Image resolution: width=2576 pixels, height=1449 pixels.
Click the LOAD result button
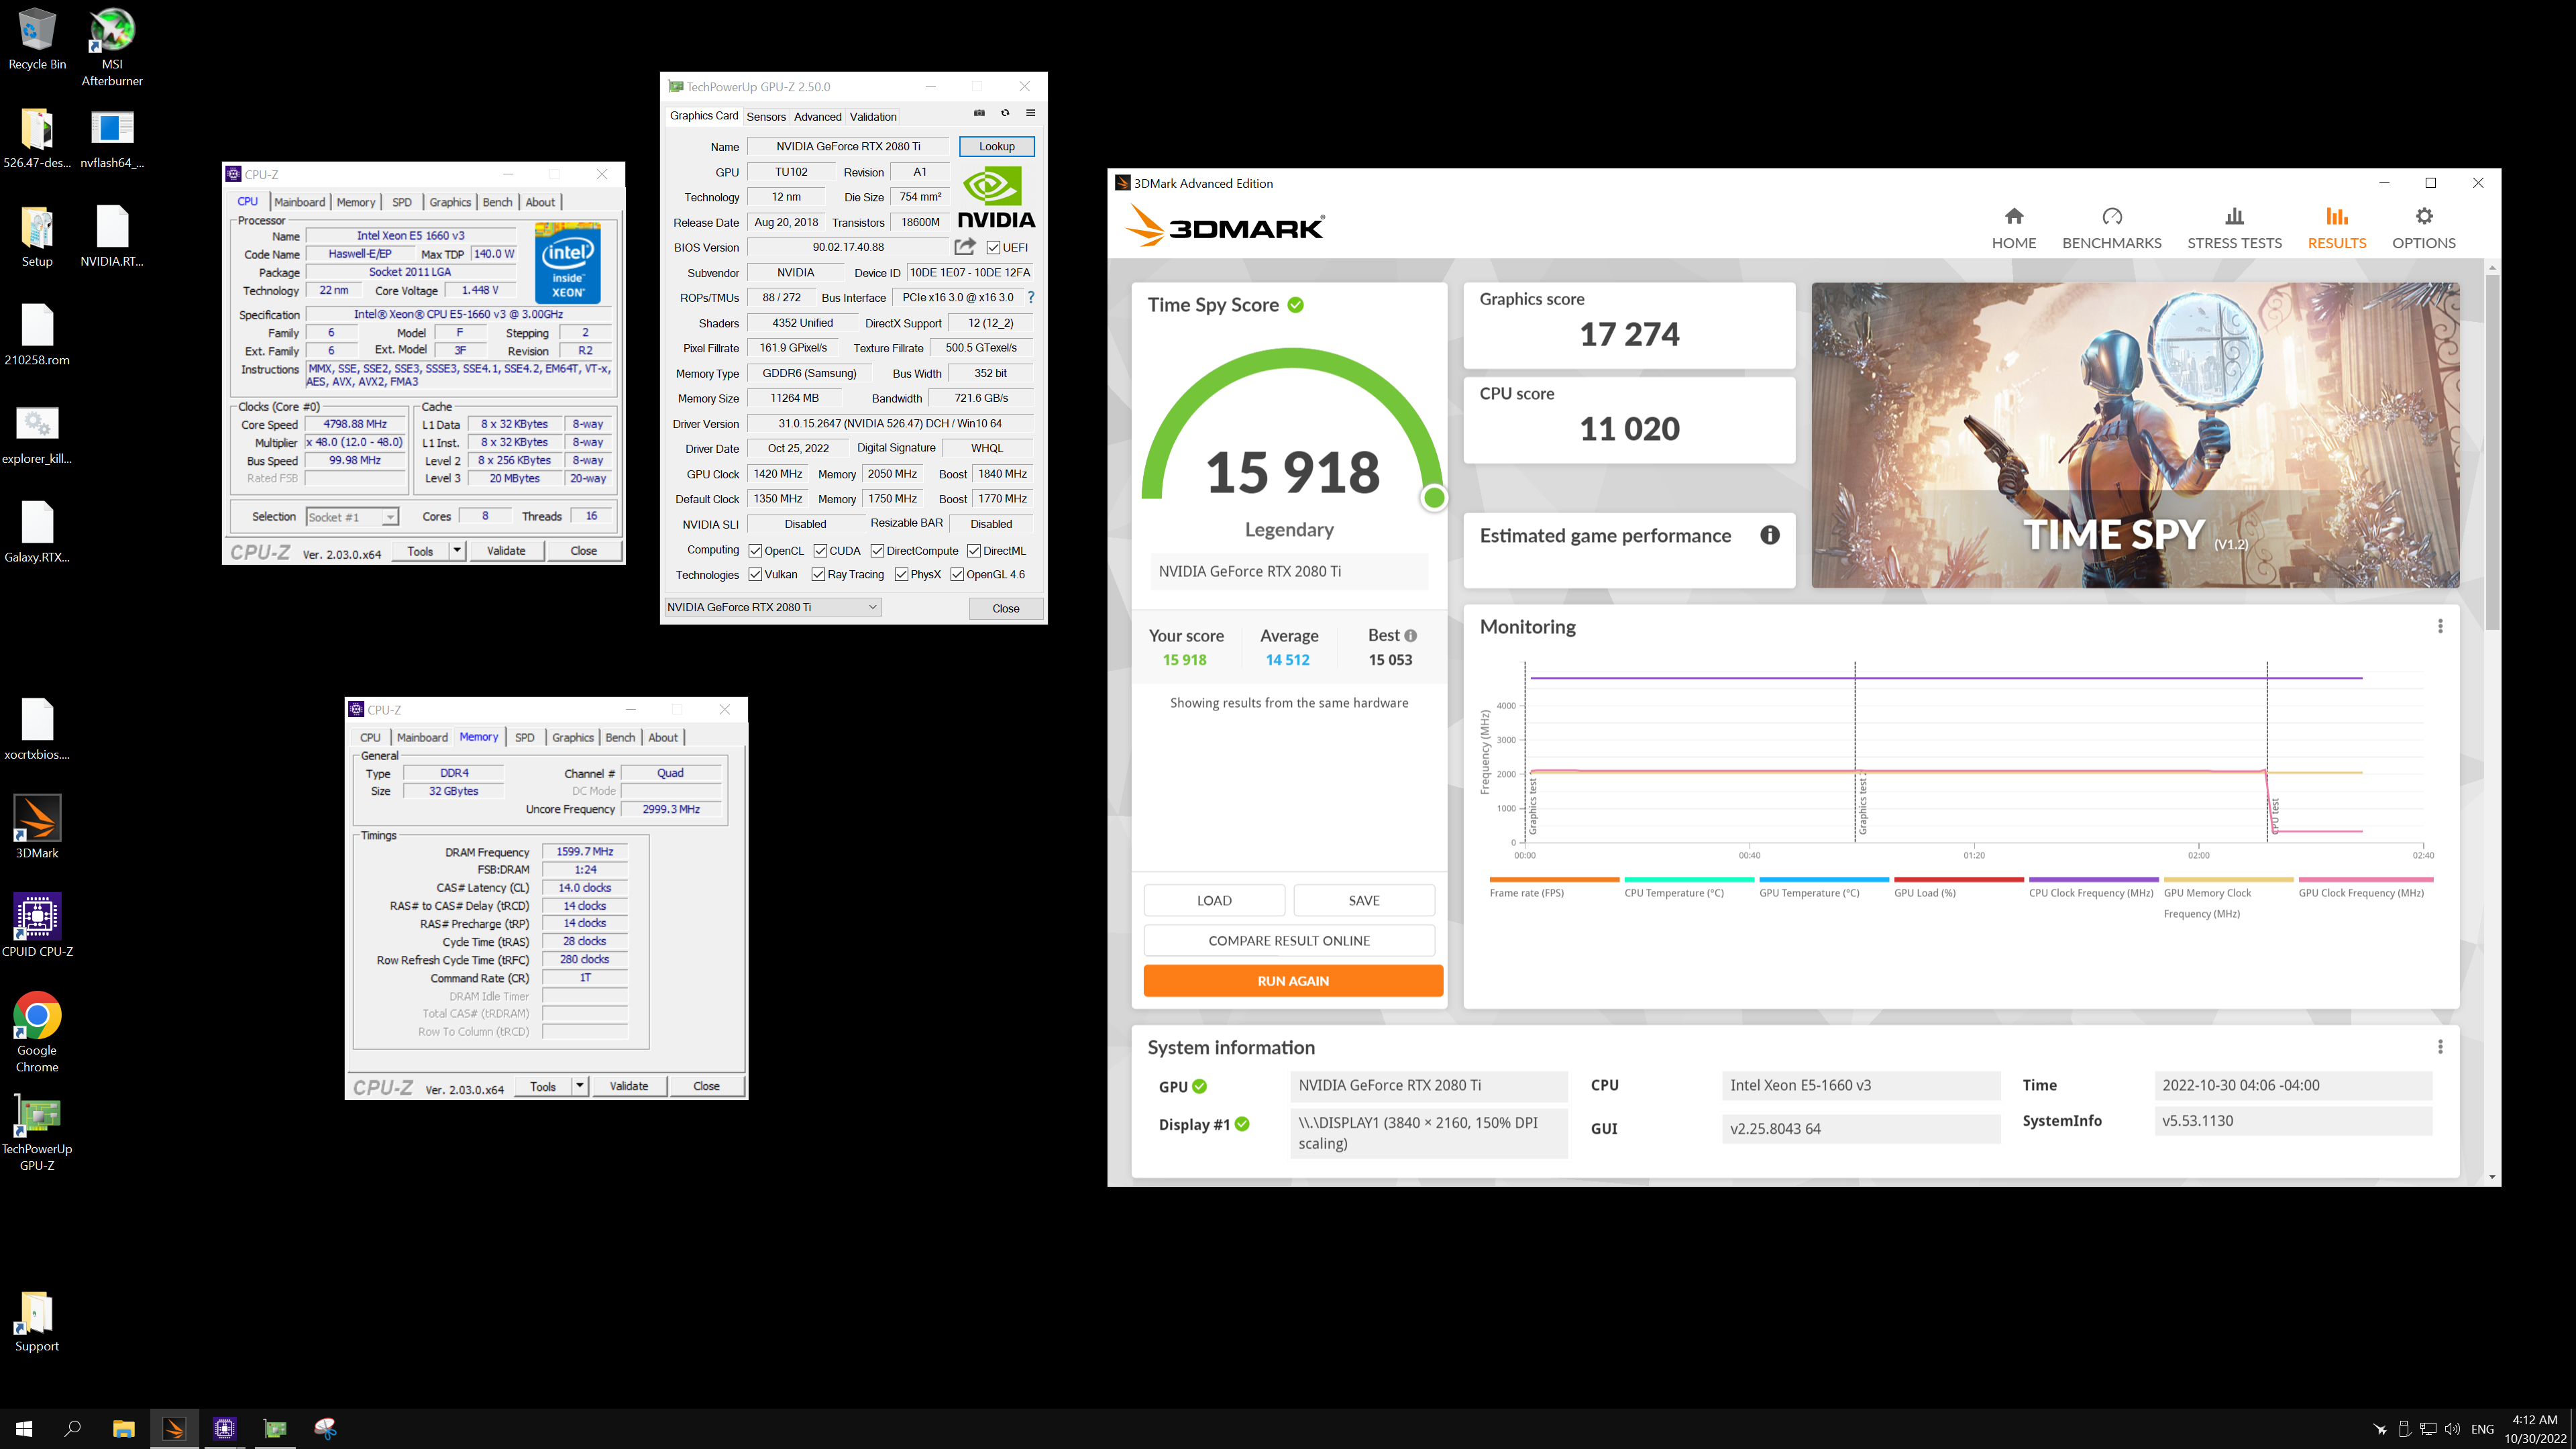pos(1214,900)
